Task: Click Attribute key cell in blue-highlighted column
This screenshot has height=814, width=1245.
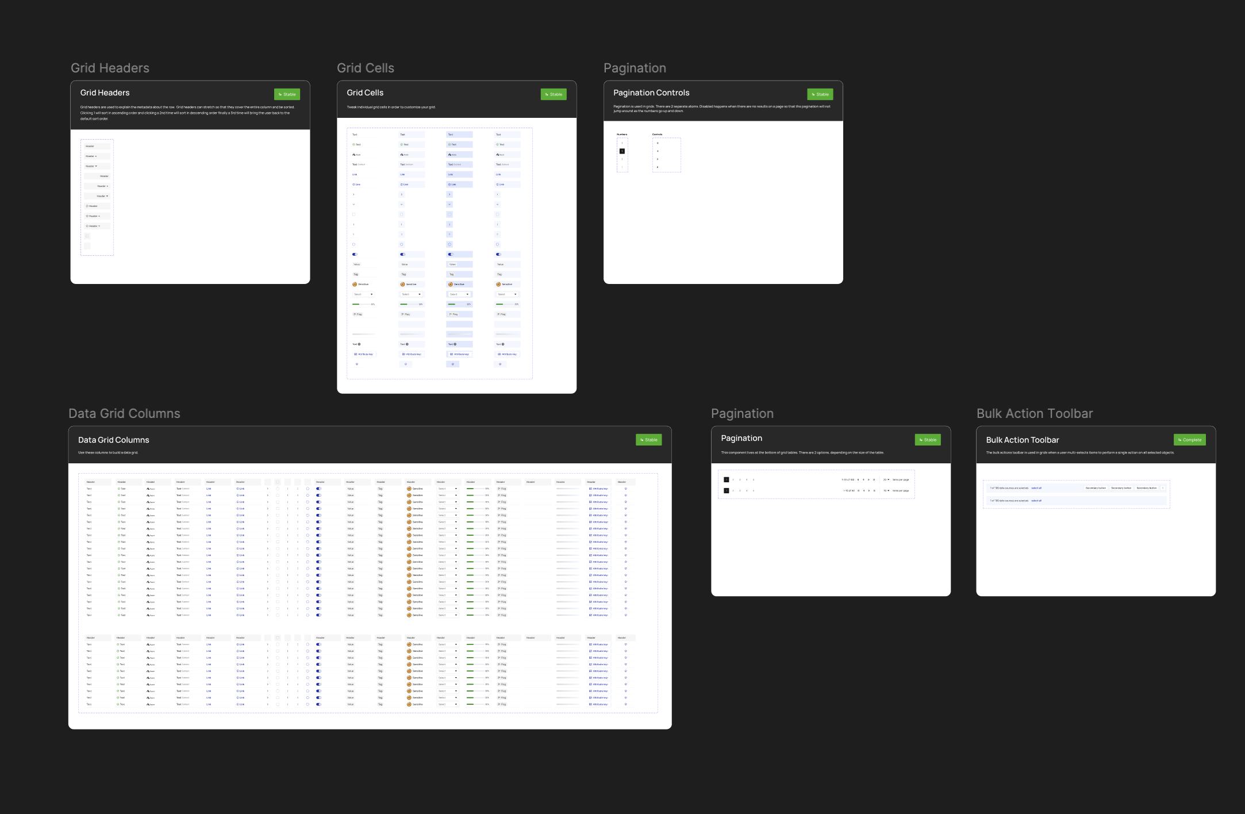Action: (459, 354)
